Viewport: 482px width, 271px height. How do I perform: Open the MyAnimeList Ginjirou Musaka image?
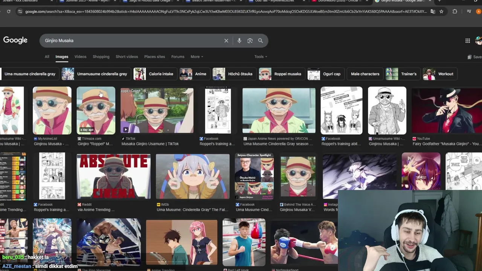[52, 111]
